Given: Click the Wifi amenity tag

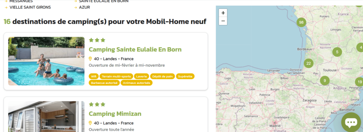Looking at the screenshot, I should pyautogui.click(x=94, y=76).
